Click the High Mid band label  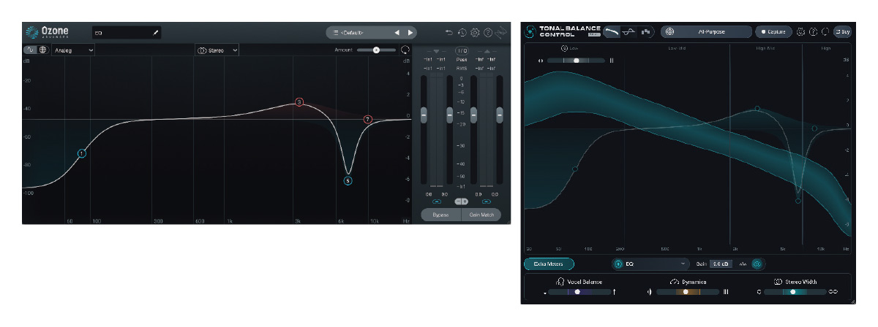pyautogui.click(x=765, y=49)
